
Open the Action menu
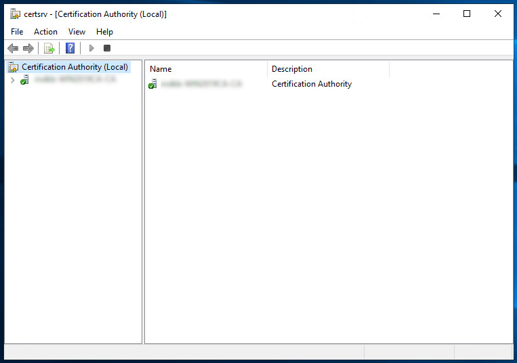[45, 32]
